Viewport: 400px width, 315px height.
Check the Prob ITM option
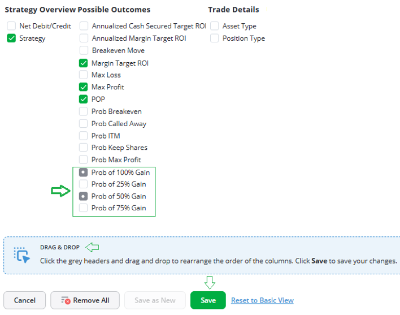point(84,136)
